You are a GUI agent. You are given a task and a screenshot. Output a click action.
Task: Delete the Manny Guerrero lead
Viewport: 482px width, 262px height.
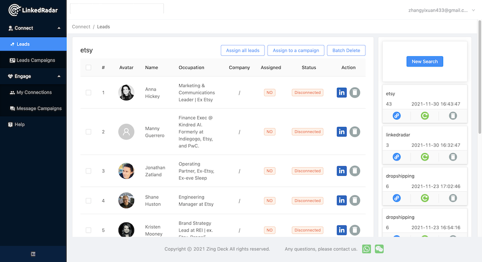(x=355, y=132)
